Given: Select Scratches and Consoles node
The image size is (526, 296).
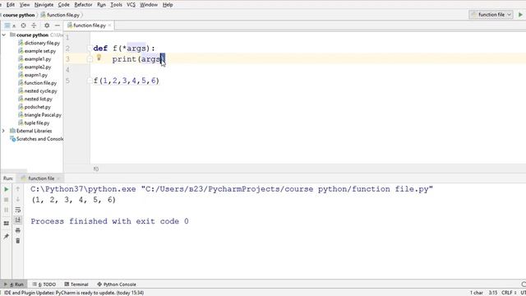Looking at the screenshot, I should tap(36, 139).
